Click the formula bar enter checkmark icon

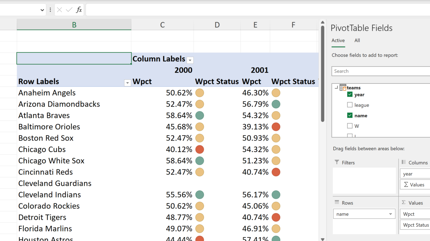pos(69,10)
